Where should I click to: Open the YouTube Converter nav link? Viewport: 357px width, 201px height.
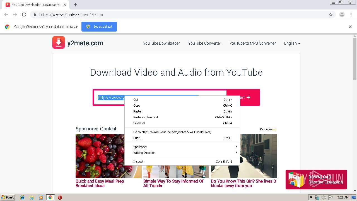[205, 43]
